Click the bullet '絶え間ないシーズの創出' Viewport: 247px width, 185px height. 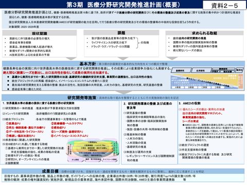click(187, 50)
